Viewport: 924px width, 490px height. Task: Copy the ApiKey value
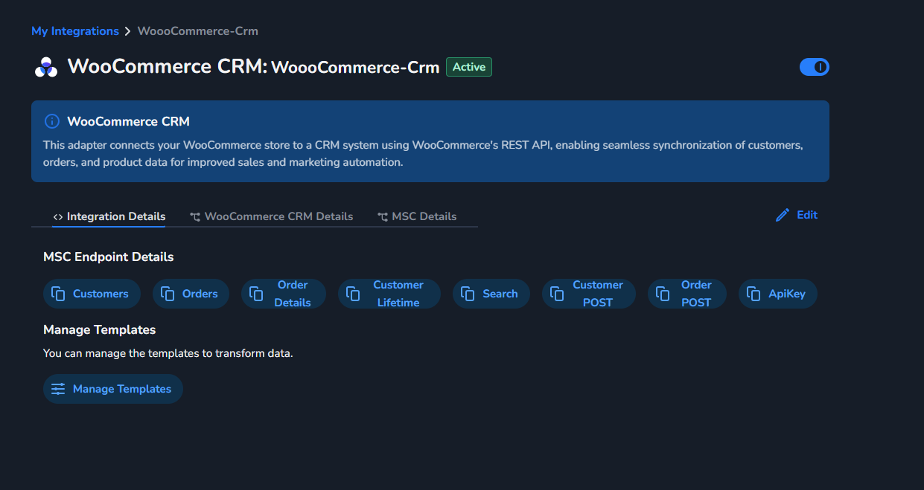coord(778,294)
